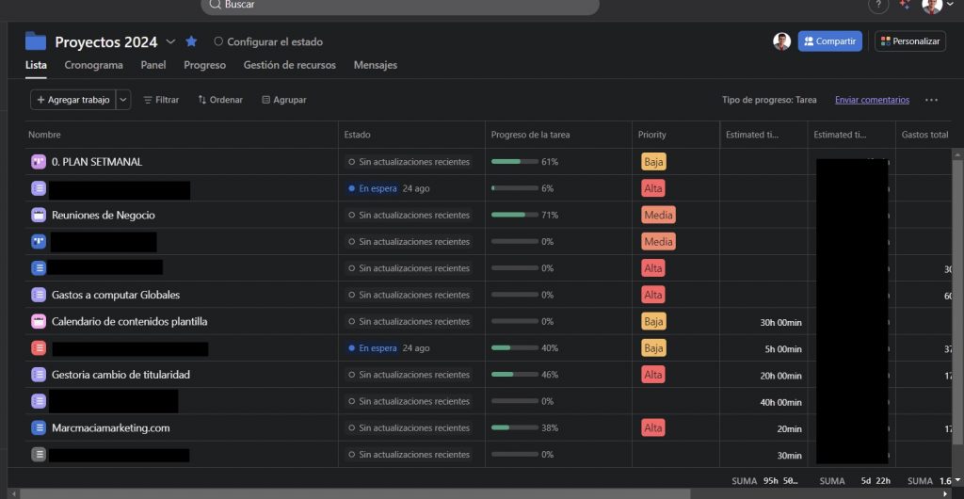964x499 pixels.
Task: Click the Compartir button
Action: point(829,41)
